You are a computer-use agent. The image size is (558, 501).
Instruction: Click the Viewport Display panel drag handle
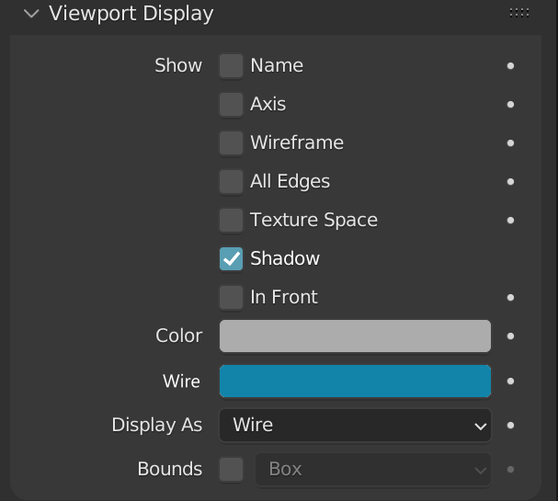[518, 13]
